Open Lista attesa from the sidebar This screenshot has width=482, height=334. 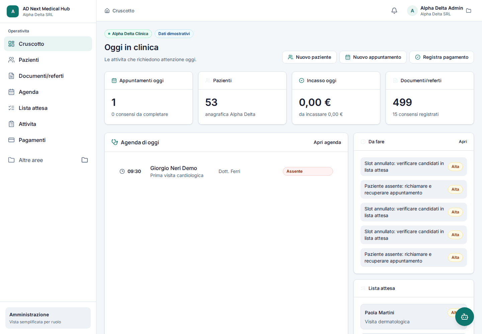[48, 108]
